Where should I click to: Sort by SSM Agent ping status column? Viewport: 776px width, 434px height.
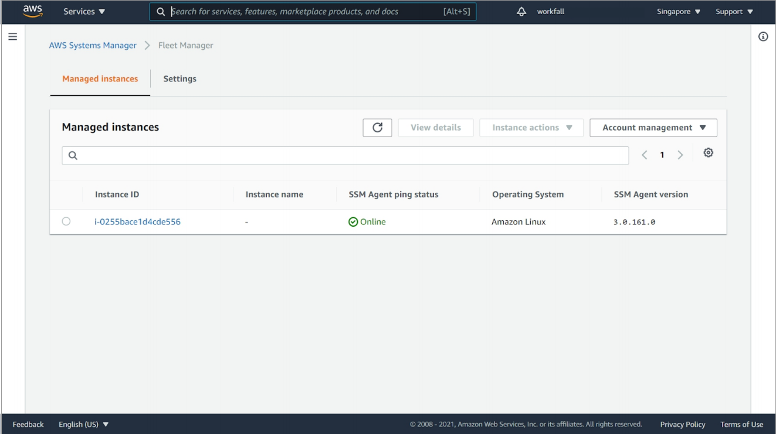point(393,194)
